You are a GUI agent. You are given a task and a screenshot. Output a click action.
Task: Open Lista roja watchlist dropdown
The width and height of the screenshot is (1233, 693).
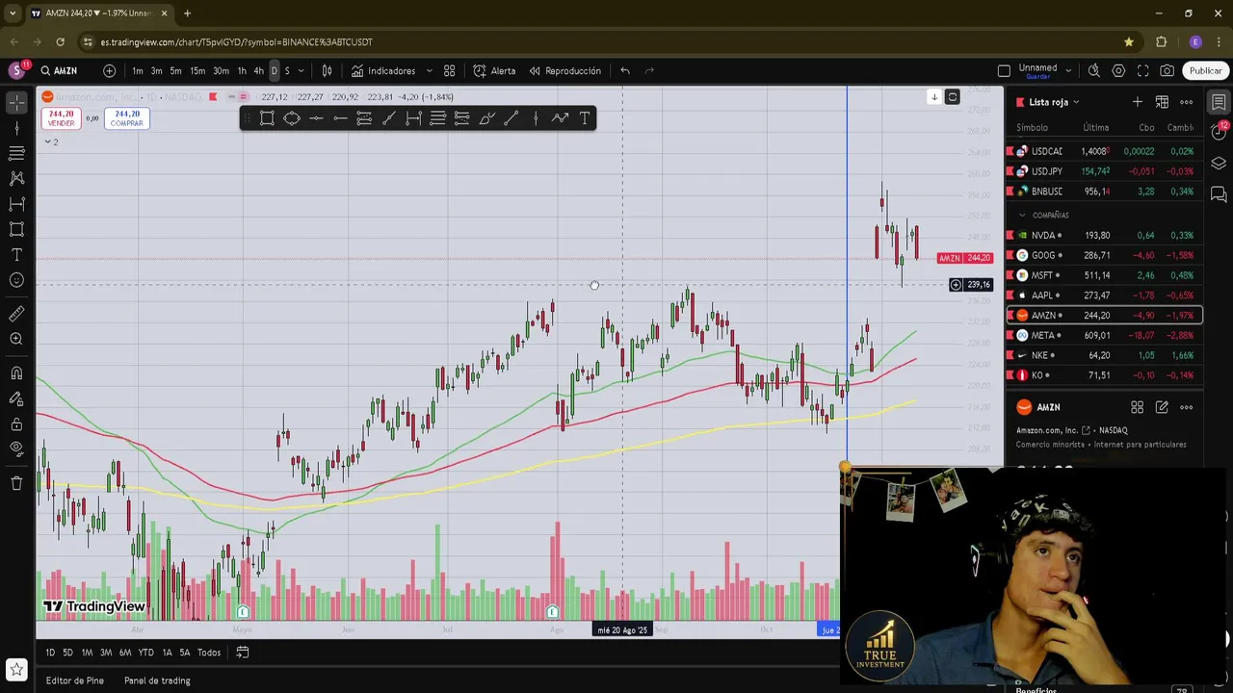(1054, 102)
